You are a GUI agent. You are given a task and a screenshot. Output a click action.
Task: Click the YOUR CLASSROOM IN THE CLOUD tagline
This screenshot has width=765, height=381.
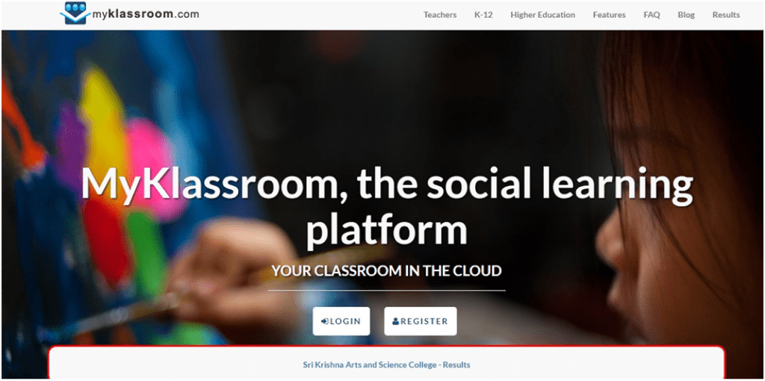click(386, 270)
